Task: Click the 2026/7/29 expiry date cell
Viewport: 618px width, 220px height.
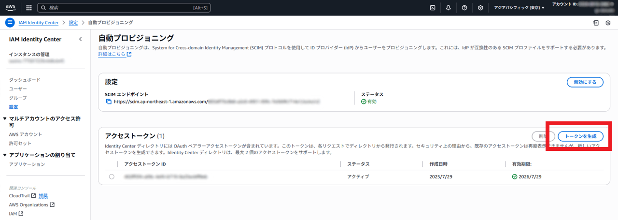Action: 527,177
